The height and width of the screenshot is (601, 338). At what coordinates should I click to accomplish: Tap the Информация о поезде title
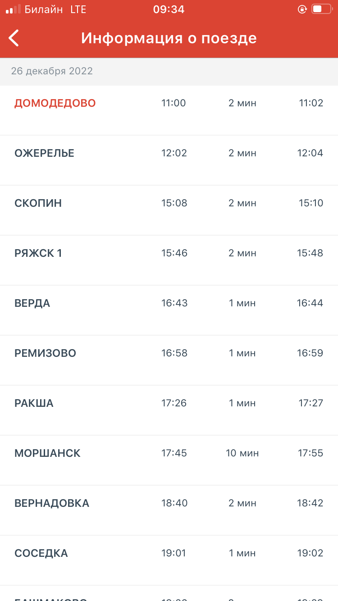click(x=169, y=38)
